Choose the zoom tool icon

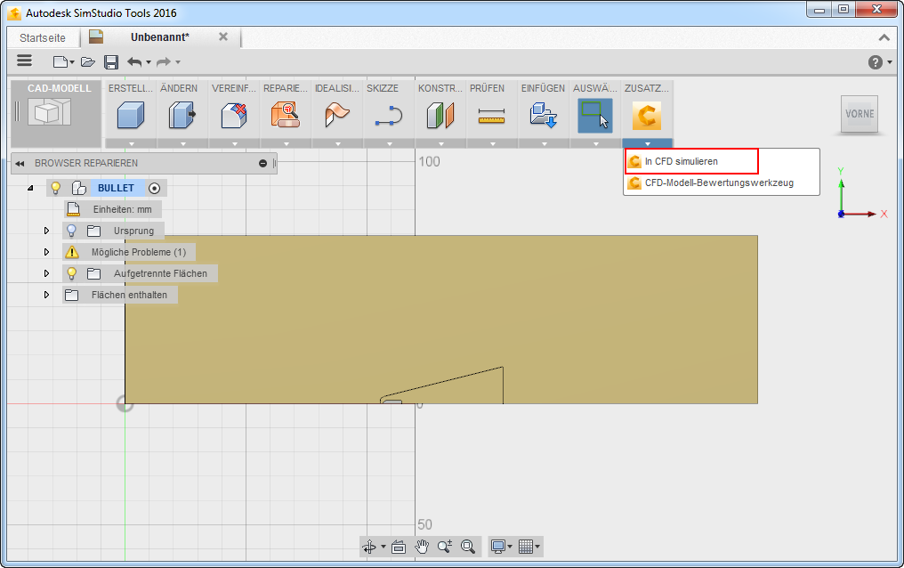click(x=445, y=546)
